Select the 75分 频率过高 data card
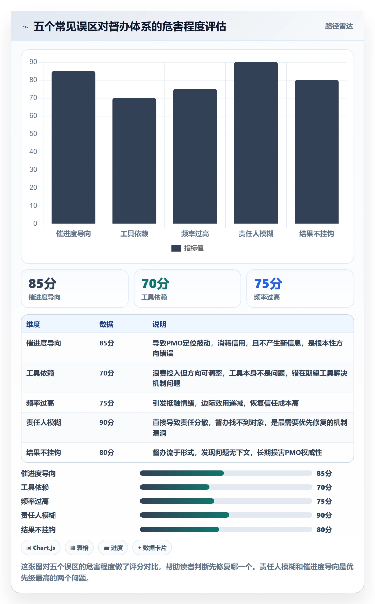The image size is (375, 604). (300, 289)
